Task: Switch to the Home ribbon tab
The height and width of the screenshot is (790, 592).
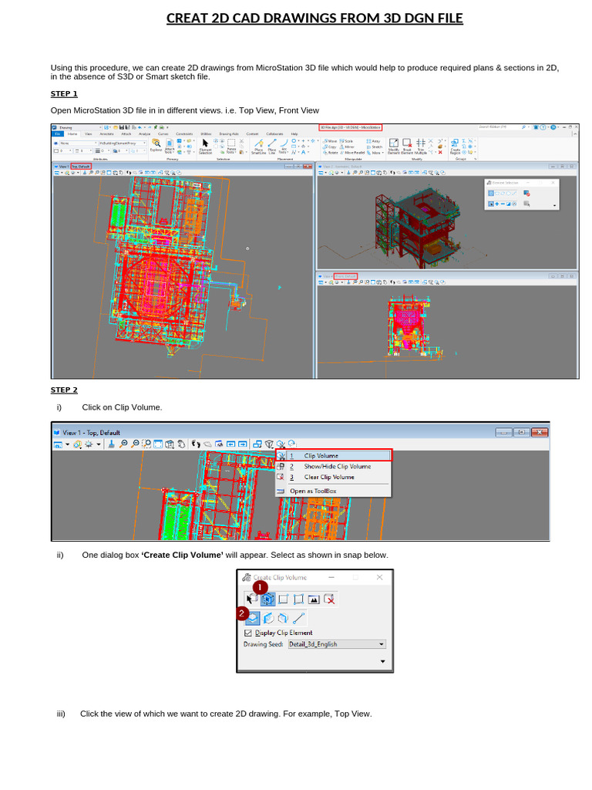Action: click(x=73, y=134)
